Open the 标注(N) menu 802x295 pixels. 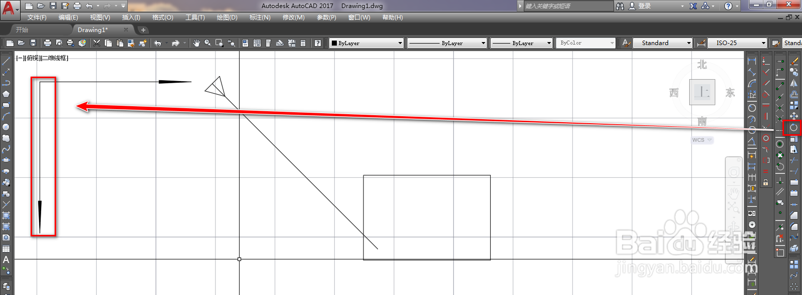[x=260, y=18]
